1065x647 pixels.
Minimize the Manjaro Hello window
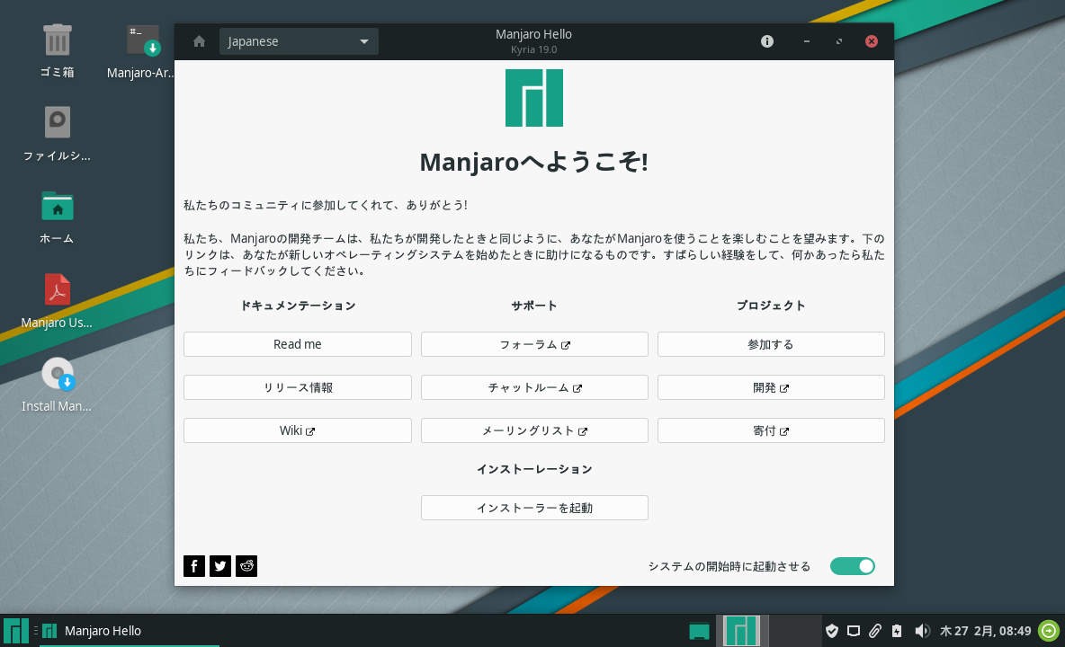[x=806, y=41]
